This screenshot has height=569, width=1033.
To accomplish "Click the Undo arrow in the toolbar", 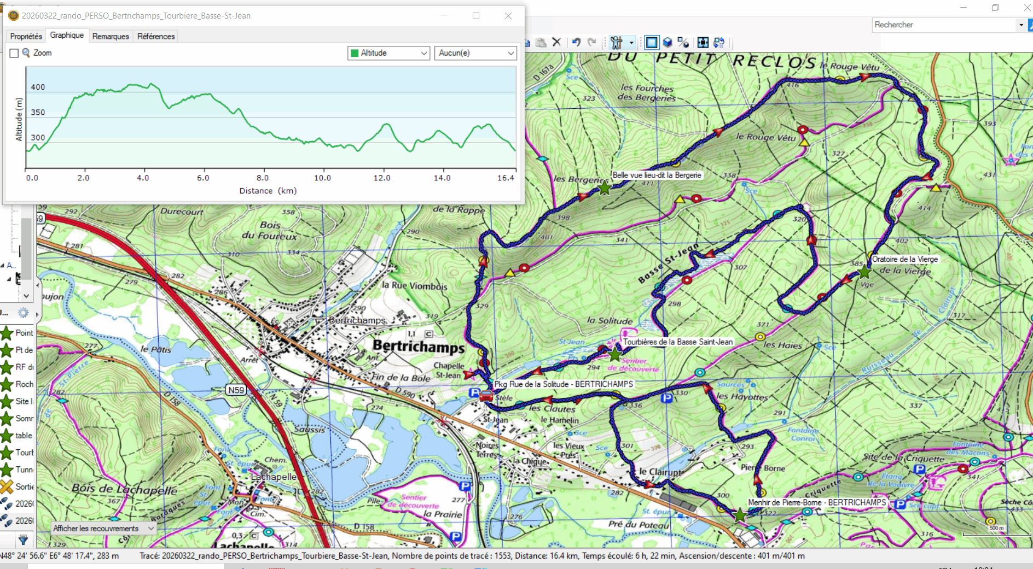I will click(x=576, y=42).
